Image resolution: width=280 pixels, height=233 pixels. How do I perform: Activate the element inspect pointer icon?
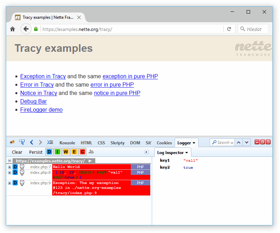pos(22,142)
